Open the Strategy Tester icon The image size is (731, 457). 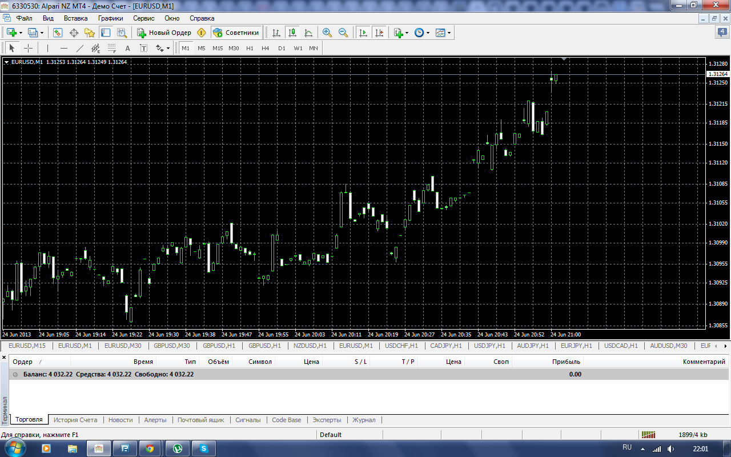[122, 33]
